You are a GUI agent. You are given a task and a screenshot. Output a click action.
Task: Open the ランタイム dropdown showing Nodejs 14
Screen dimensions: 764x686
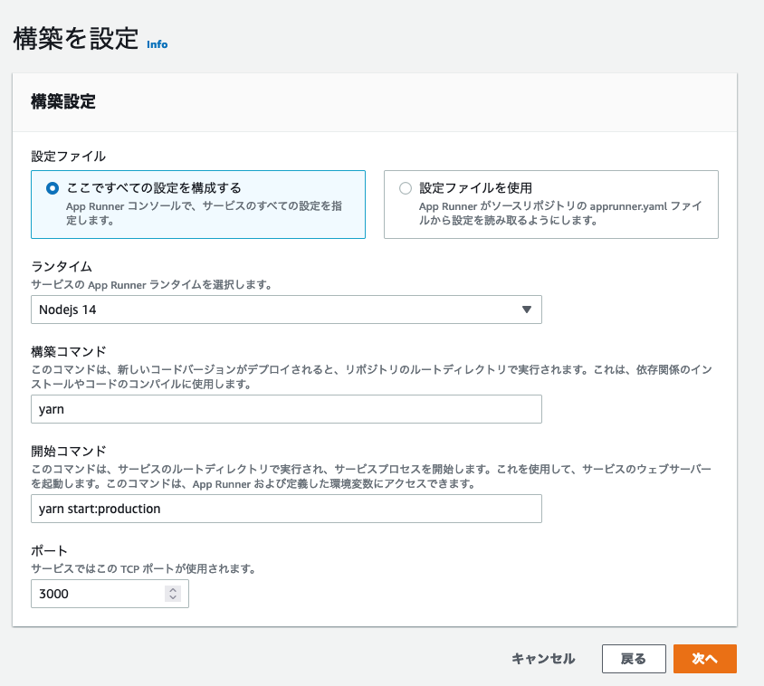click(285, 310)
